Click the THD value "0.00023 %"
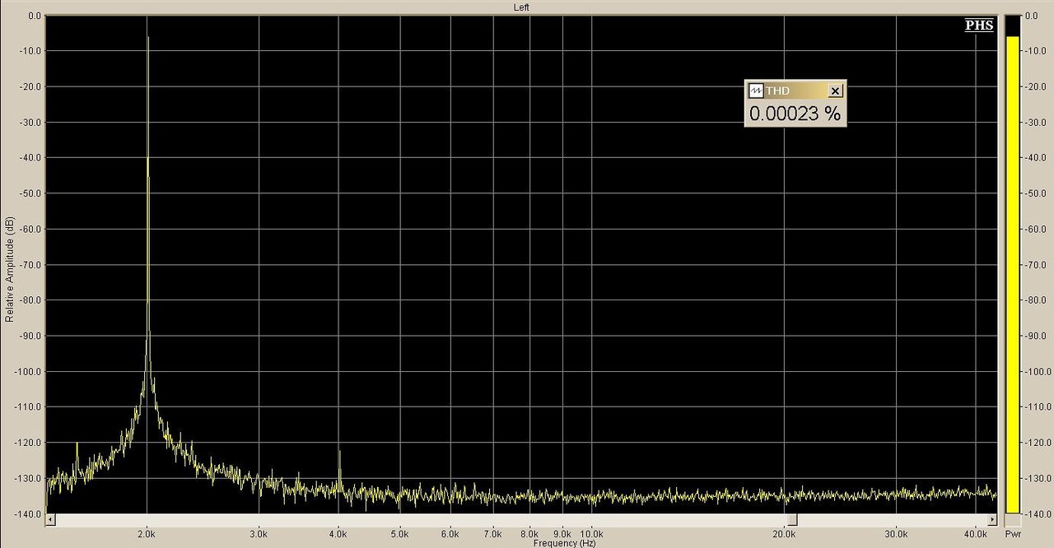This screenshot has height=548, width=1054. pyautogui.click(x=795, y=114)
